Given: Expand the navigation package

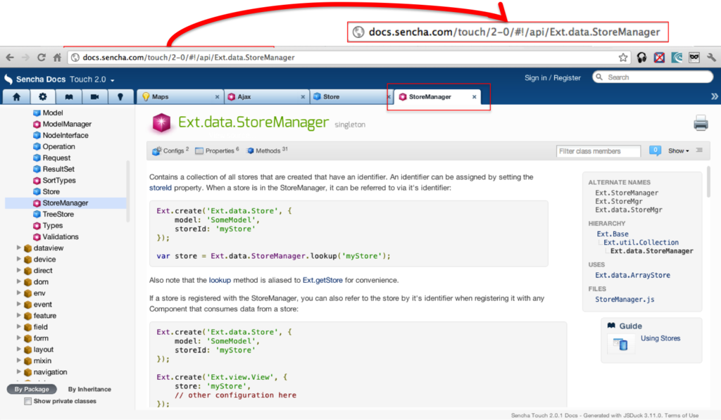Looking at the screenshot, I should tap(19, 371).
